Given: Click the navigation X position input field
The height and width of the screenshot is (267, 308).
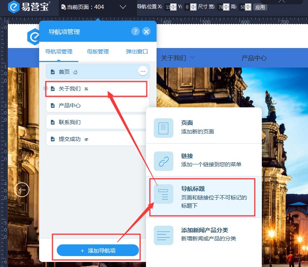Looking at the screenshot, I should point(168,7).
